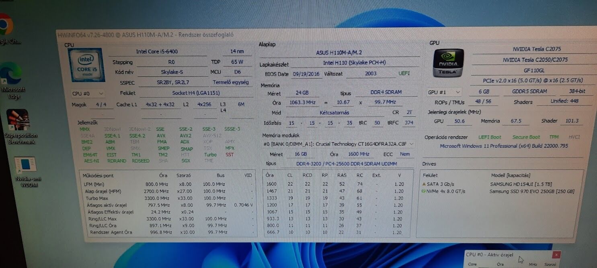Click the HWiNFO64 Rendszer összefoglaló title bar
This screenshot has width=597, height=268.
click(326, 35)
